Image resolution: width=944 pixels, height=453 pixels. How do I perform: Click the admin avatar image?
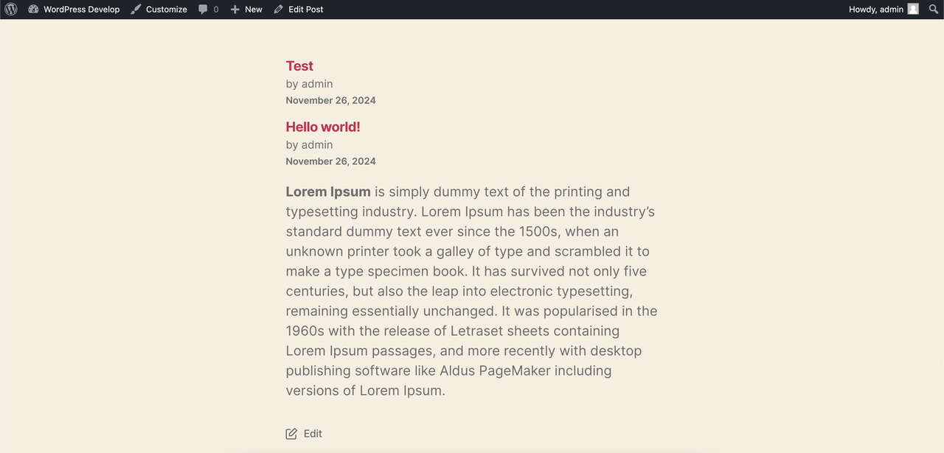click(913, 9)
